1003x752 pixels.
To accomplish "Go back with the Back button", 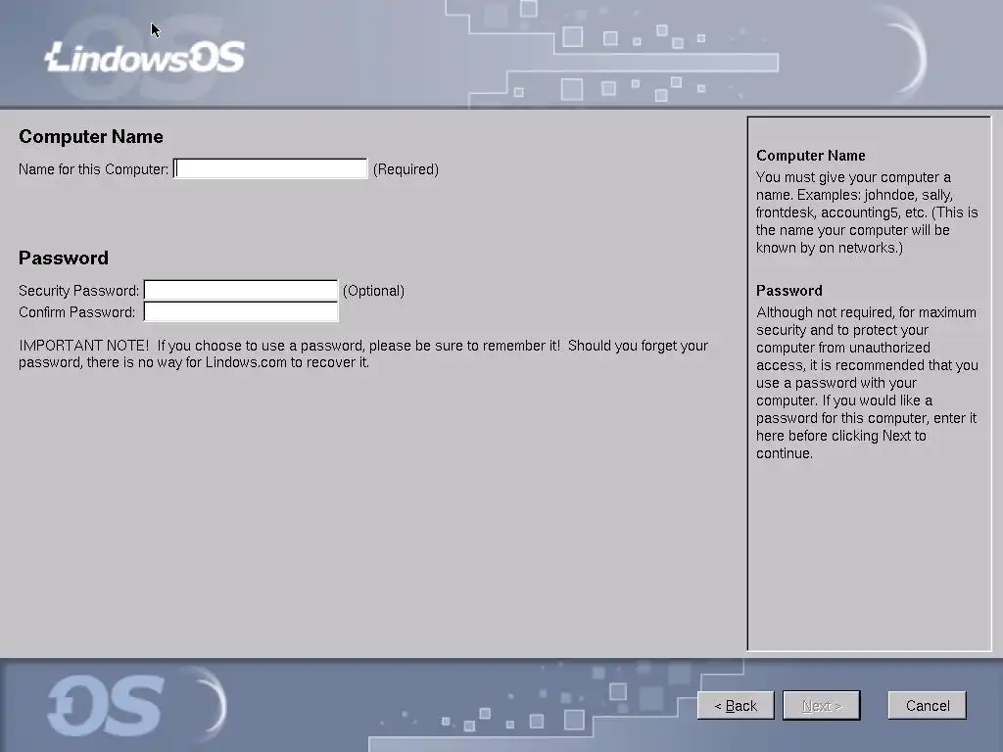I will click(736, 705).
